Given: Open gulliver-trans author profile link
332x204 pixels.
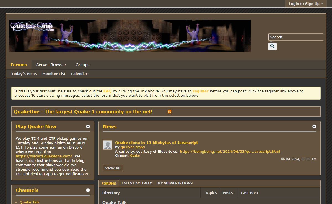Looking at the screenshot, I should click(133, 147).
